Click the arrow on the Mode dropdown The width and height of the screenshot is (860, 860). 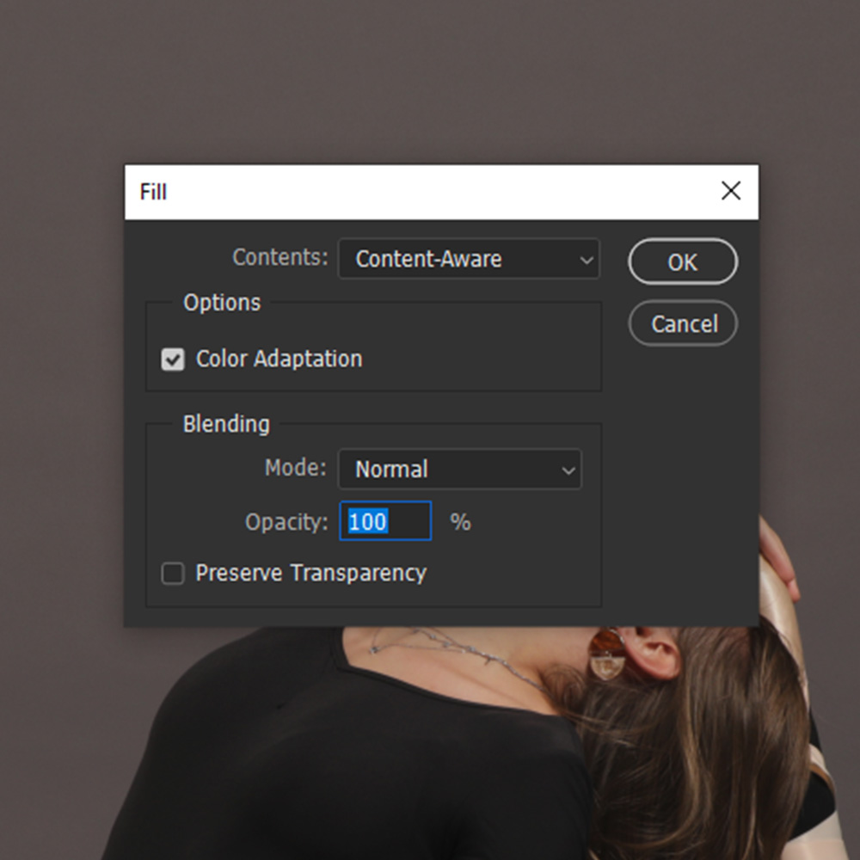coord(568,470)
